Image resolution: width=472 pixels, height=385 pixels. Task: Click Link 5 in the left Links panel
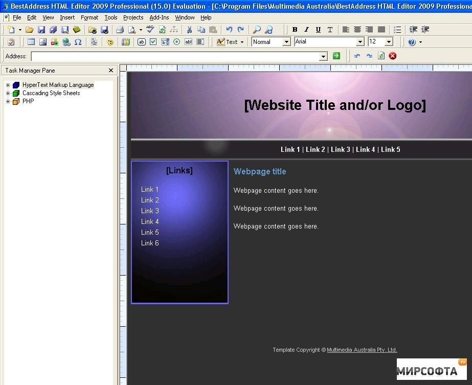[x=150, y=233]
